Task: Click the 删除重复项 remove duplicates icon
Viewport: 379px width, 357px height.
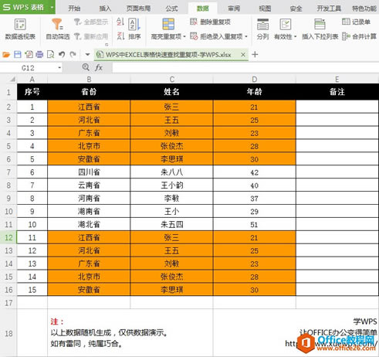Action: (x=194, y=22)
